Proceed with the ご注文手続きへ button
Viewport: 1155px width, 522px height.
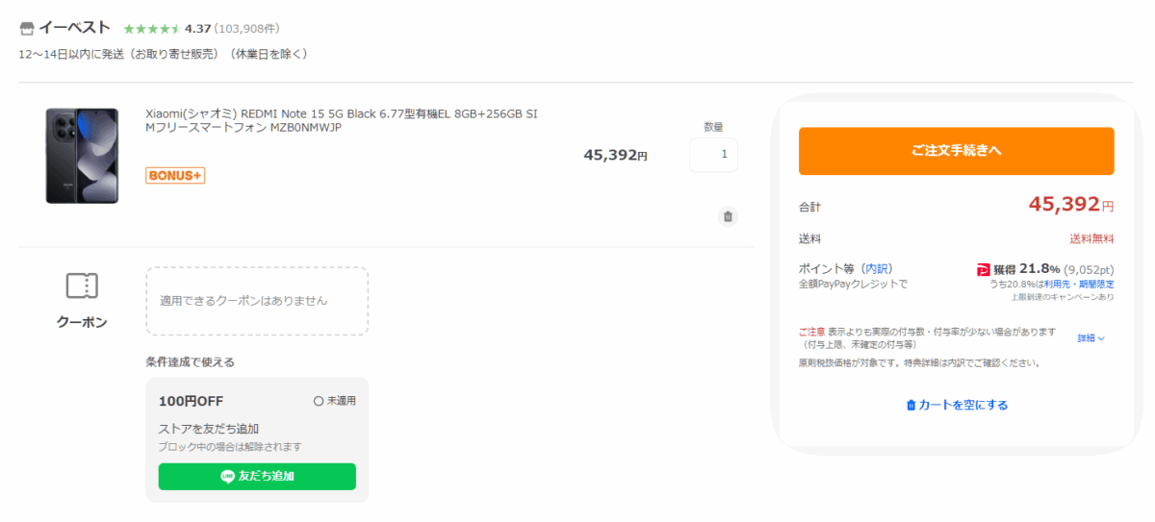pos(956,151)
